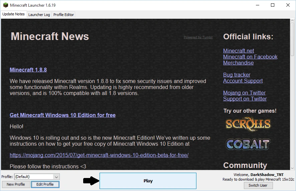Open Support on Twitter link

(245, 99)
